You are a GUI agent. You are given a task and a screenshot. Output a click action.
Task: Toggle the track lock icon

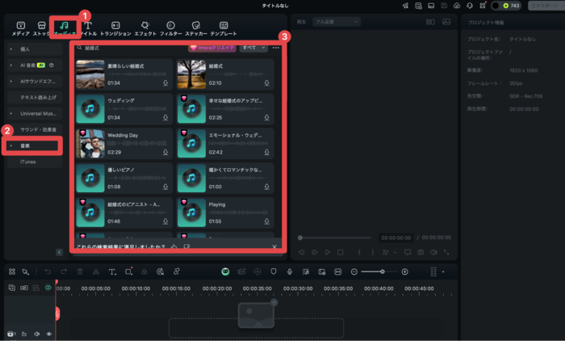tap(25, 333)
